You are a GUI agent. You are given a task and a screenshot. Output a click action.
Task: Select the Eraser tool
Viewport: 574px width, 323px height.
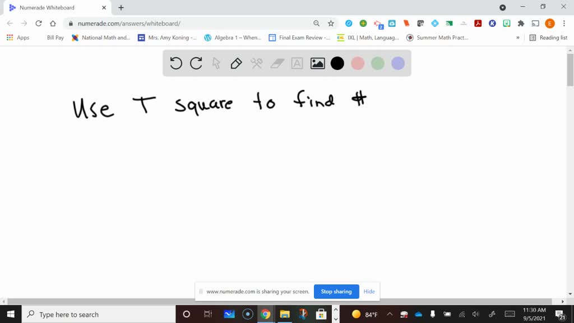[x=276, y=63]
